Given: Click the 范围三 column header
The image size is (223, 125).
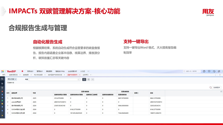Looking at the screenshot, I should [x=141, y=93].
